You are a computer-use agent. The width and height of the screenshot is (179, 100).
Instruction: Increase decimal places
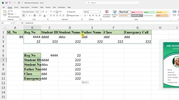click(96, 15)
